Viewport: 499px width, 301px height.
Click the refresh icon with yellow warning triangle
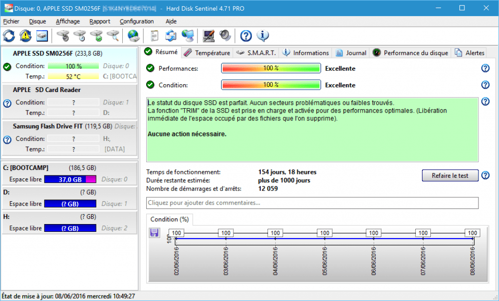(25, 36)
